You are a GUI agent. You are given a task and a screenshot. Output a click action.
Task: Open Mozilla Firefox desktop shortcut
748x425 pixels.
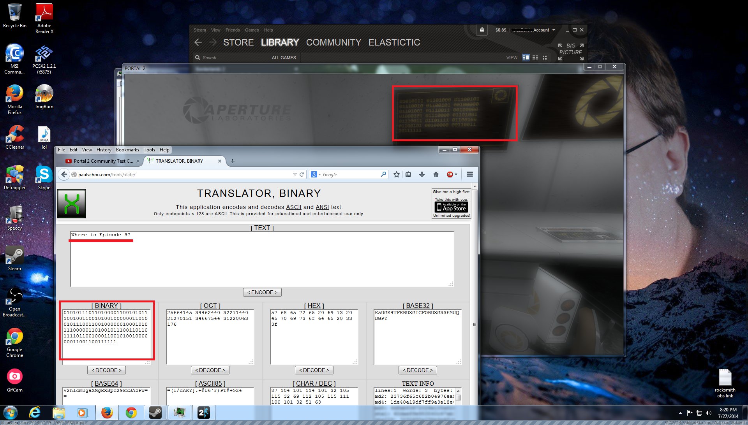[14, 99]
